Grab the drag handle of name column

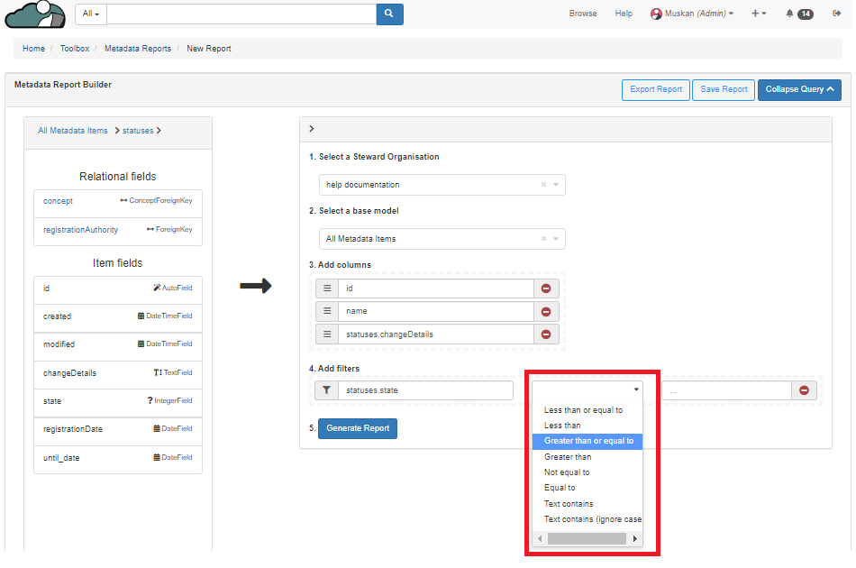coord(327,311)
